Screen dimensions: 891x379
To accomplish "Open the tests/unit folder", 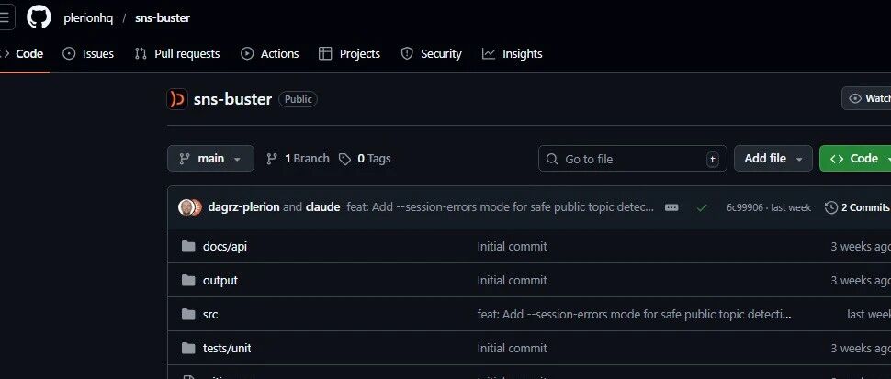I will 227,349.
